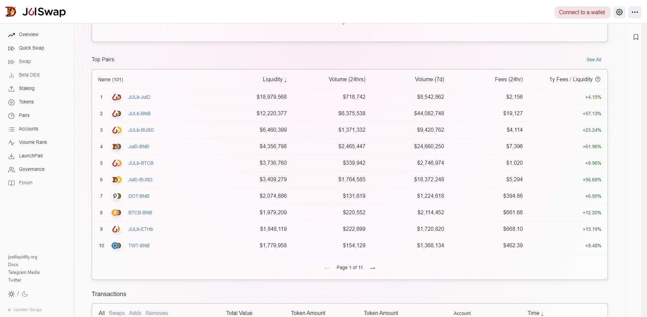647x317 pixels.
Task: Sort transactions by Total Value
Action: tap(239, 313)
